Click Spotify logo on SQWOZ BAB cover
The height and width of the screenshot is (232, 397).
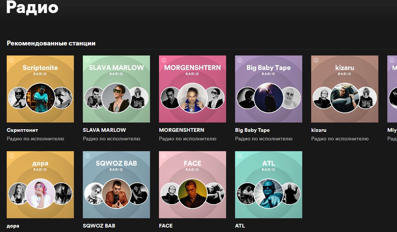pyautogui.click(x=88, y=156)
